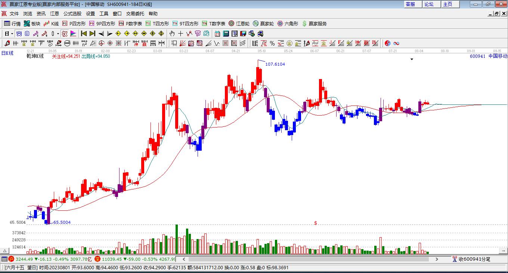508x273 pixels.
Task: Click the right-arrow at chart bottom-right corner
Action: (x=502, y=251)
